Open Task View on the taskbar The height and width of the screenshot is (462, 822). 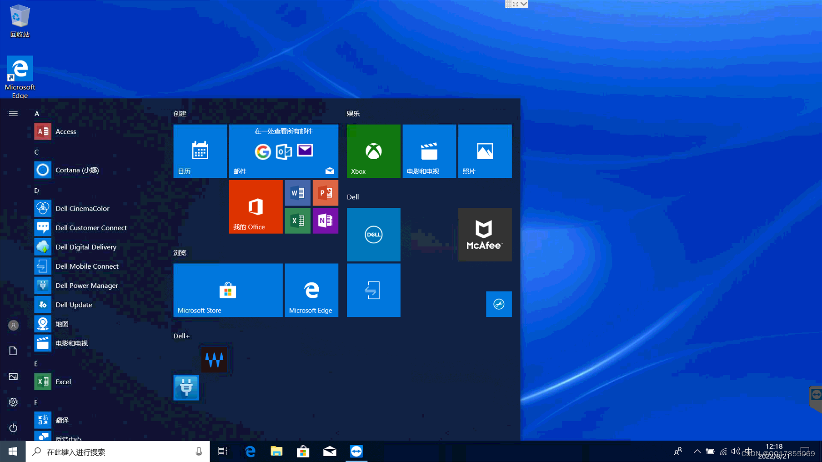223,452
